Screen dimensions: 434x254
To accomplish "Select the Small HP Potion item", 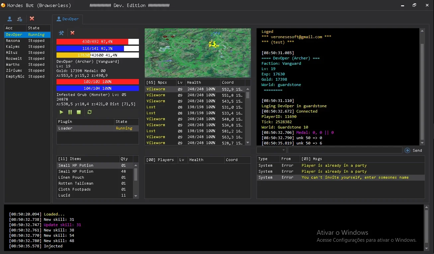I will click(x=95, y=165).
